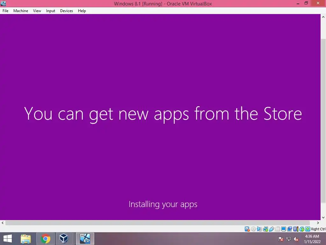This screenshot has height=245, width=326.
Task: Open VirtualBox Manager from the taskbar
Action: 64,239
